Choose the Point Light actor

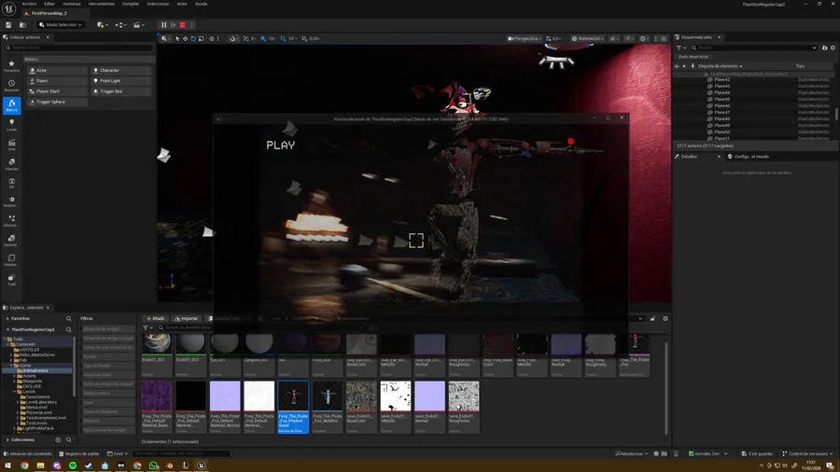click(x=110, y=81)
